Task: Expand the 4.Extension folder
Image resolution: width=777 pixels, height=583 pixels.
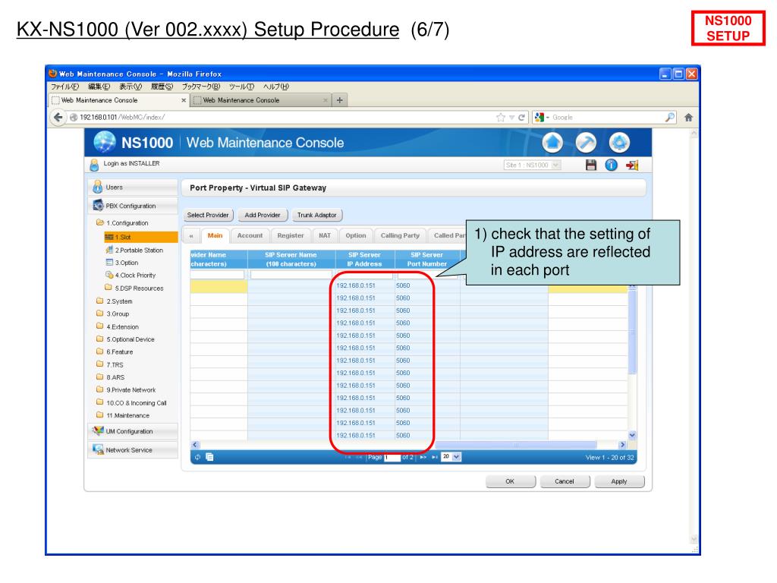Action: [x=100, y=326]
